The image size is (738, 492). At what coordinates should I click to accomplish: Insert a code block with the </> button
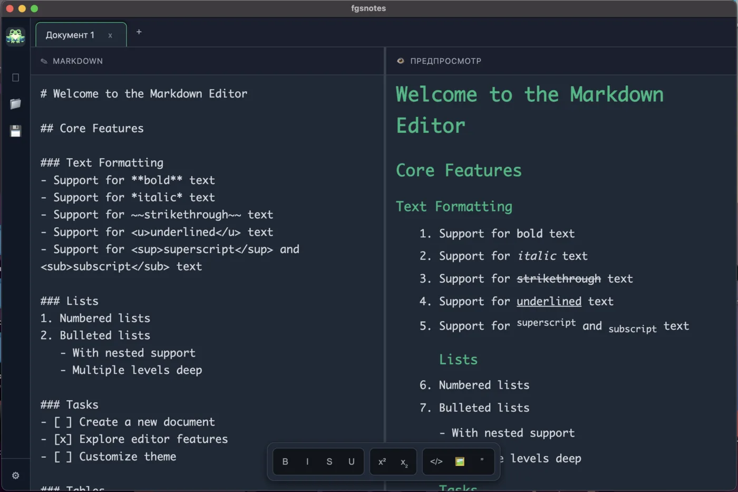(x=436, y=461)
